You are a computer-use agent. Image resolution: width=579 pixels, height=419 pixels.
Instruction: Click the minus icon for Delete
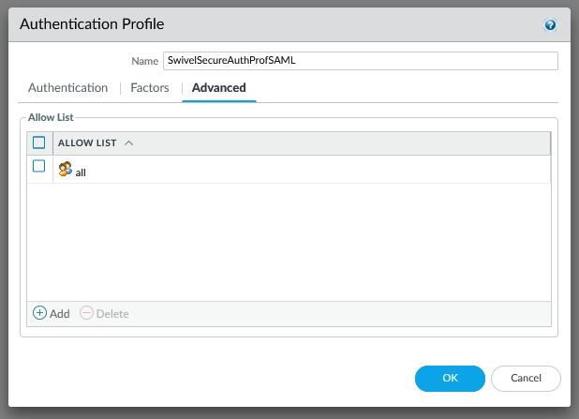click(x=86, y=313)
